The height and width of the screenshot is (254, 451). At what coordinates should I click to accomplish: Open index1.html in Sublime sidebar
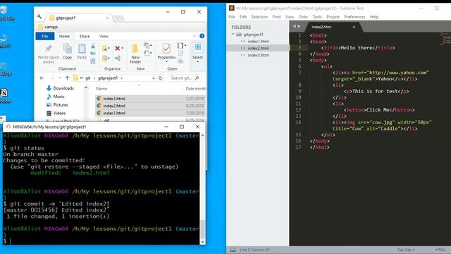258,41
